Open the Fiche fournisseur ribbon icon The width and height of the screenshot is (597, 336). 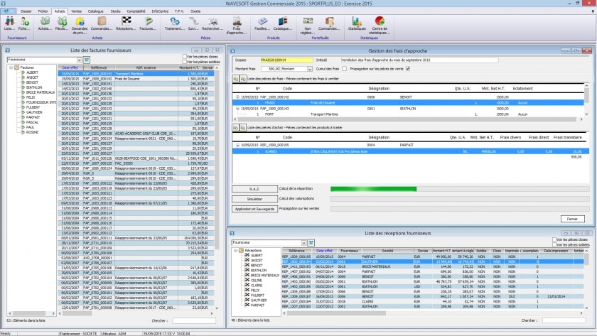(x=24, y=24)
